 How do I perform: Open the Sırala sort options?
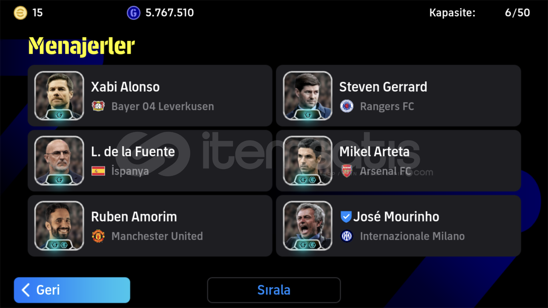[x=274, y=290]
